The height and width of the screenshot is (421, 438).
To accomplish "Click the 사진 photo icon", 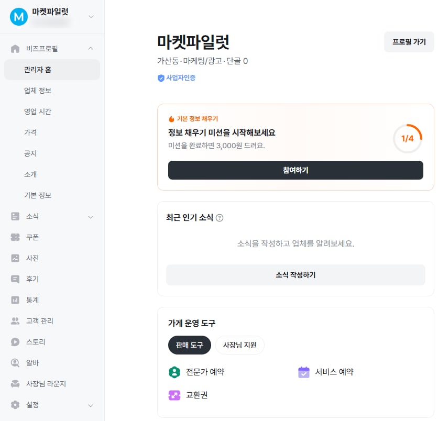I will click(x=15, y=258).
